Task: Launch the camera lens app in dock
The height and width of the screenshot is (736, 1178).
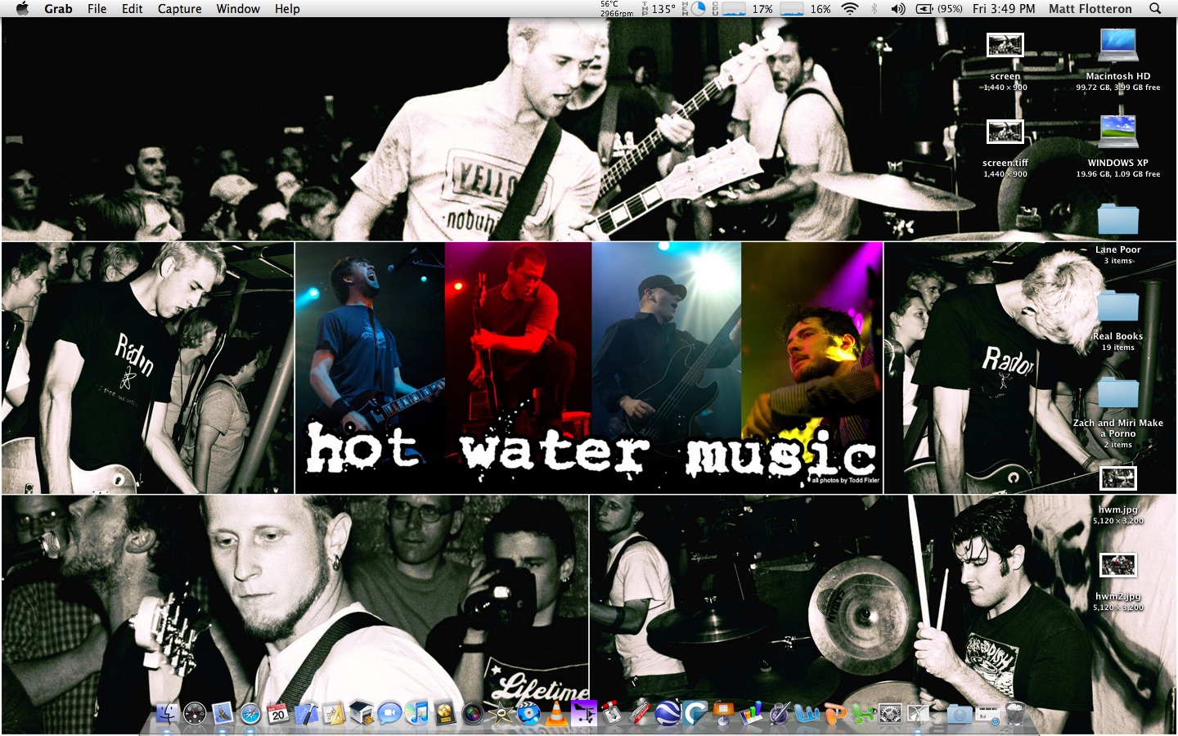Action: point(472,714)
